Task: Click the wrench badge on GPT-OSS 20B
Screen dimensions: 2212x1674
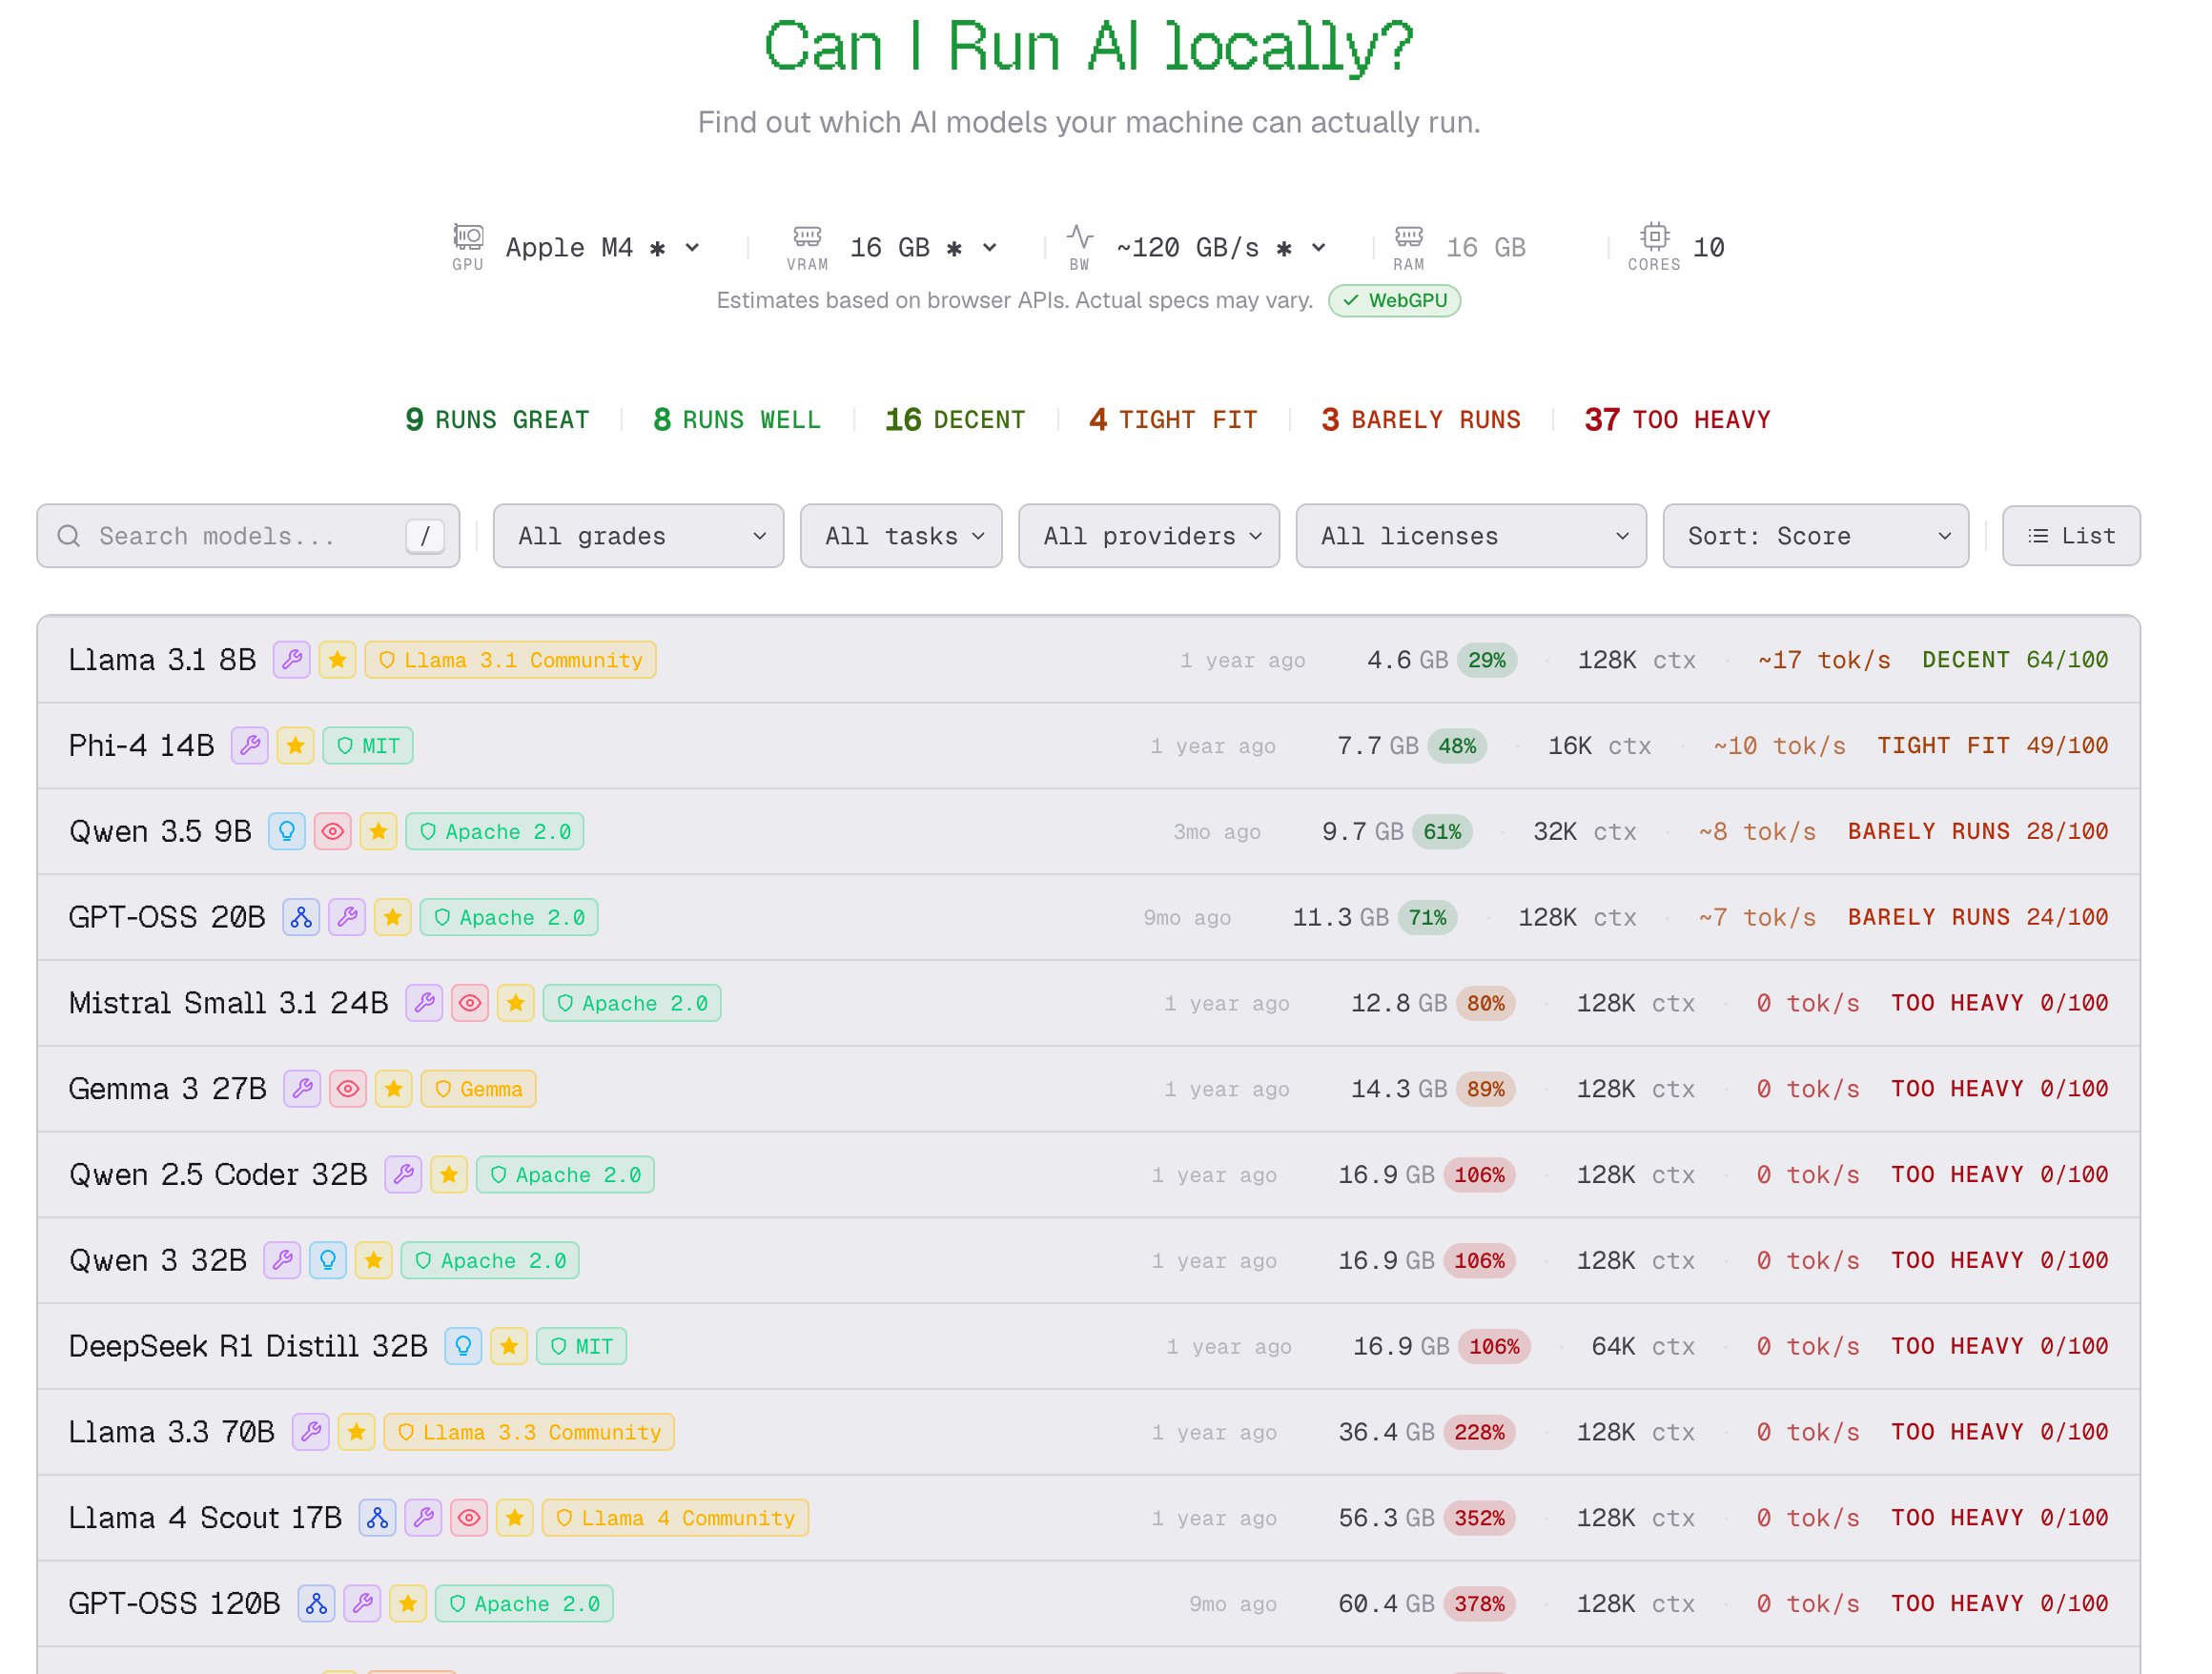Action: coord(347,918)
